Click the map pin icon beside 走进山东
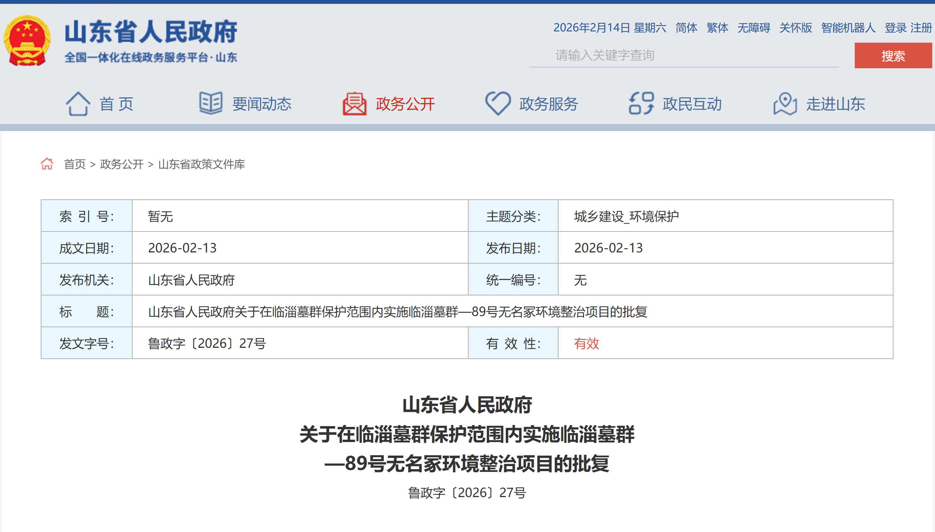Screen dimensions: 935x532 (x=785, y=103)
